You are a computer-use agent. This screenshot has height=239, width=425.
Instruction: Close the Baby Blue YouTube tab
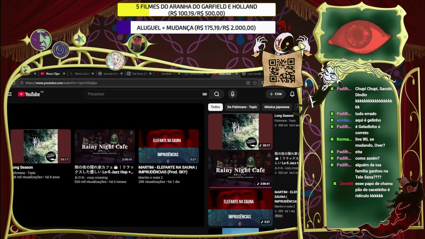click(x=236, y=74)
